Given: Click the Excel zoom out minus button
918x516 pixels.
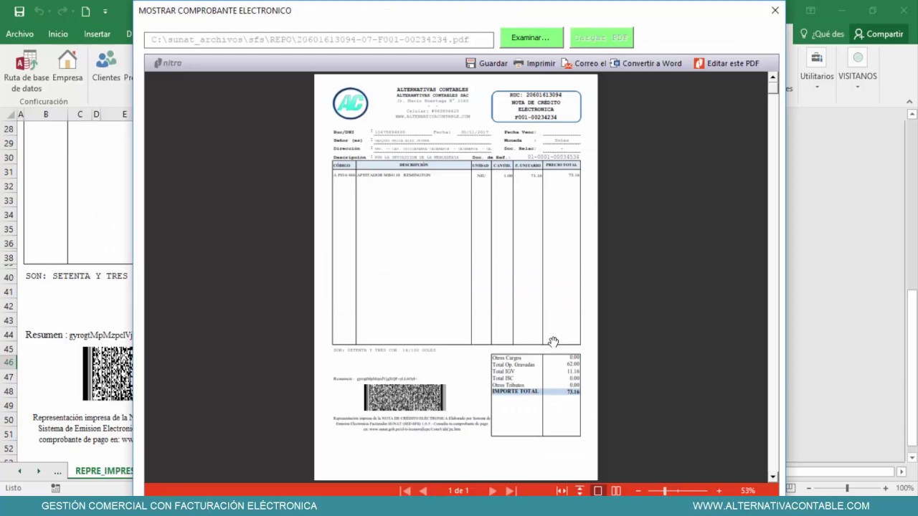Looking at the screenshot, I should tap(808, 488).
